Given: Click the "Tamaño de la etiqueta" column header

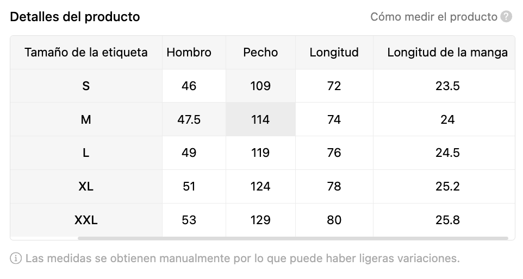Looking at the screenshot, I should coord(86,53).
